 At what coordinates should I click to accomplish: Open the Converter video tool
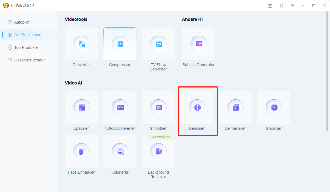[x=81, y=44]
